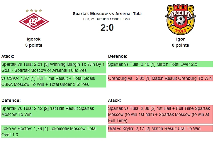The width and height of the screenshot is (214, 141).
Task: Select the CSKA Moscow To Win bet row
Action: coord(53,81)
